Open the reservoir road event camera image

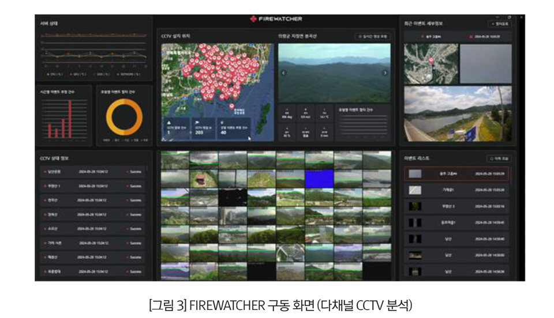pos(457,114)
